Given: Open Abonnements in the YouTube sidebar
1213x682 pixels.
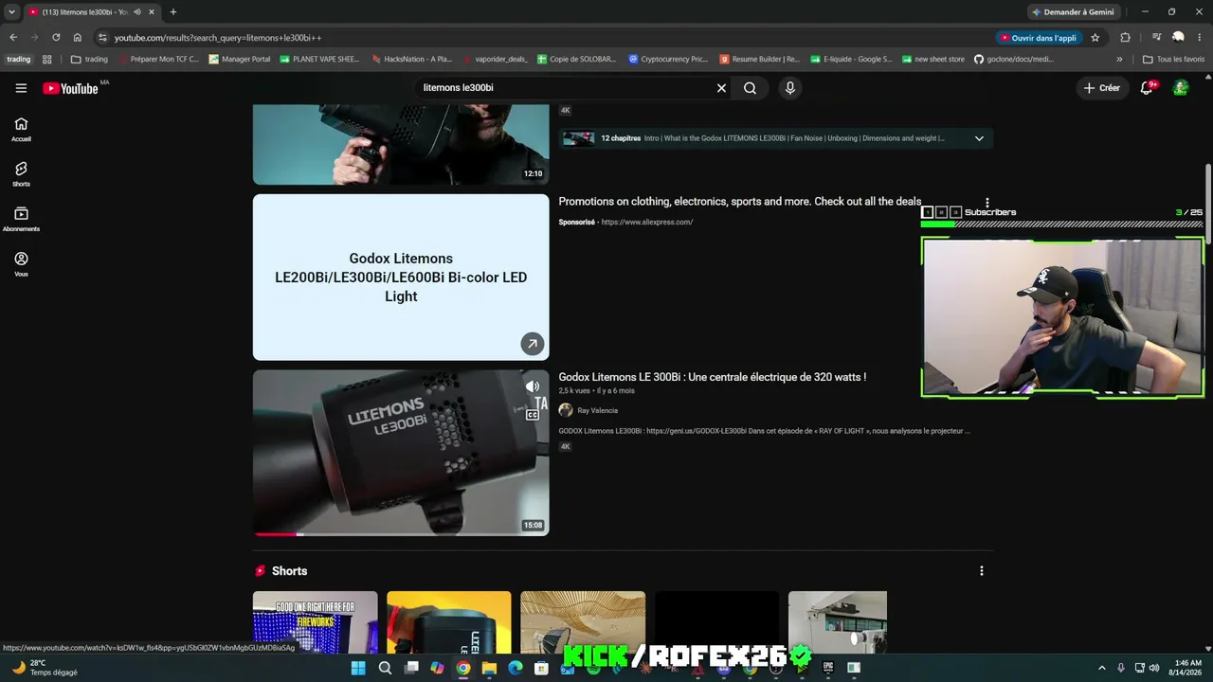Looking at the screenshot, I should pos(21,219).
